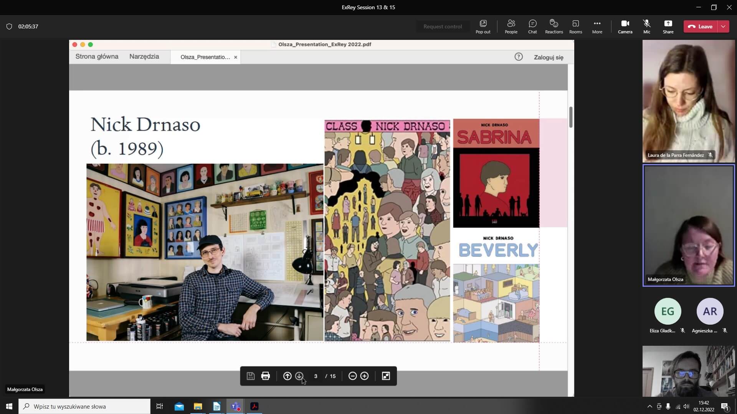Click the Request control button
The height and width of the screenshot is (414, 737).
[x=443, y=26]
